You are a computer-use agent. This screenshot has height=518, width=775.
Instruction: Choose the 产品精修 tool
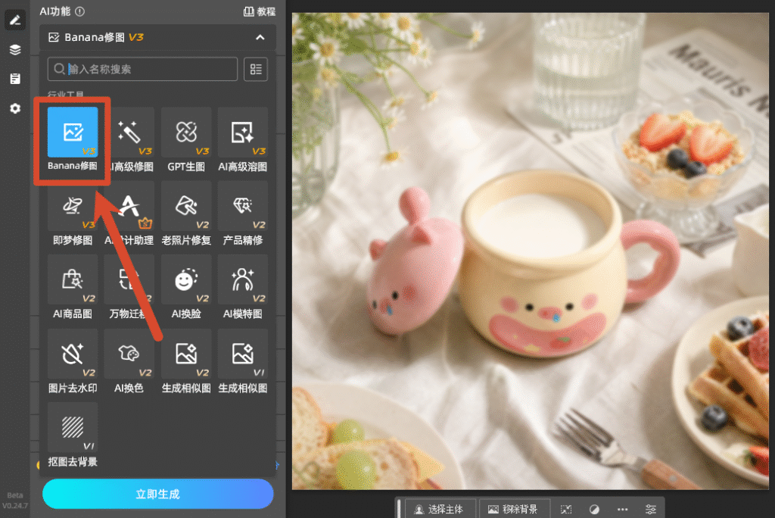pyautogui.click(x=243, y=206)
